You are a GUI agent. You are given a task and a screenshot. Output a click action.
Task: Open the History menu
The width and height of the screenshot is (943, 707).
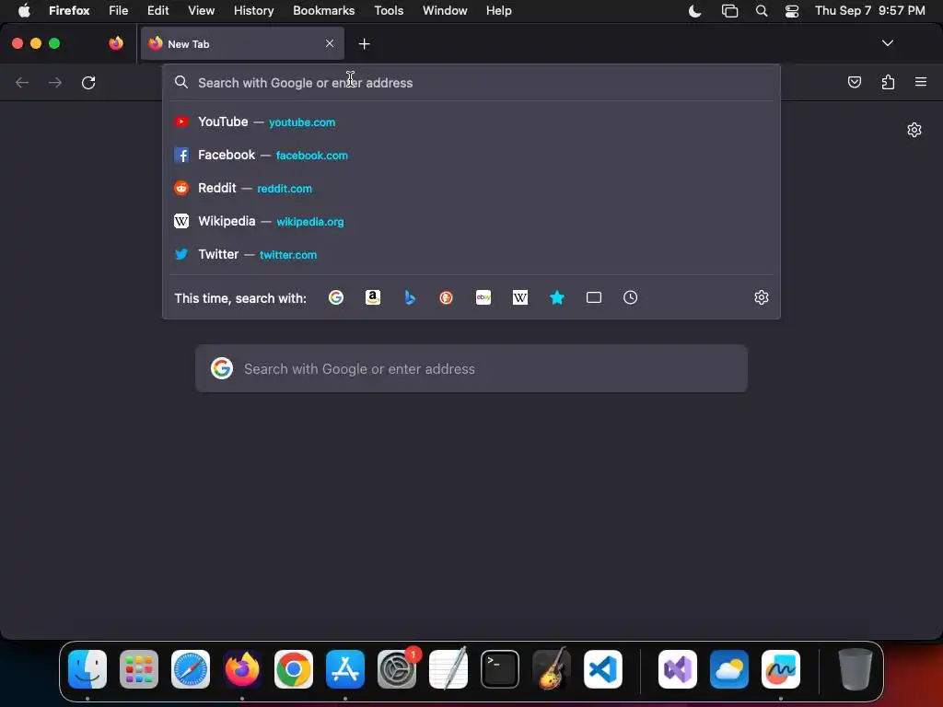coord(253,10)
